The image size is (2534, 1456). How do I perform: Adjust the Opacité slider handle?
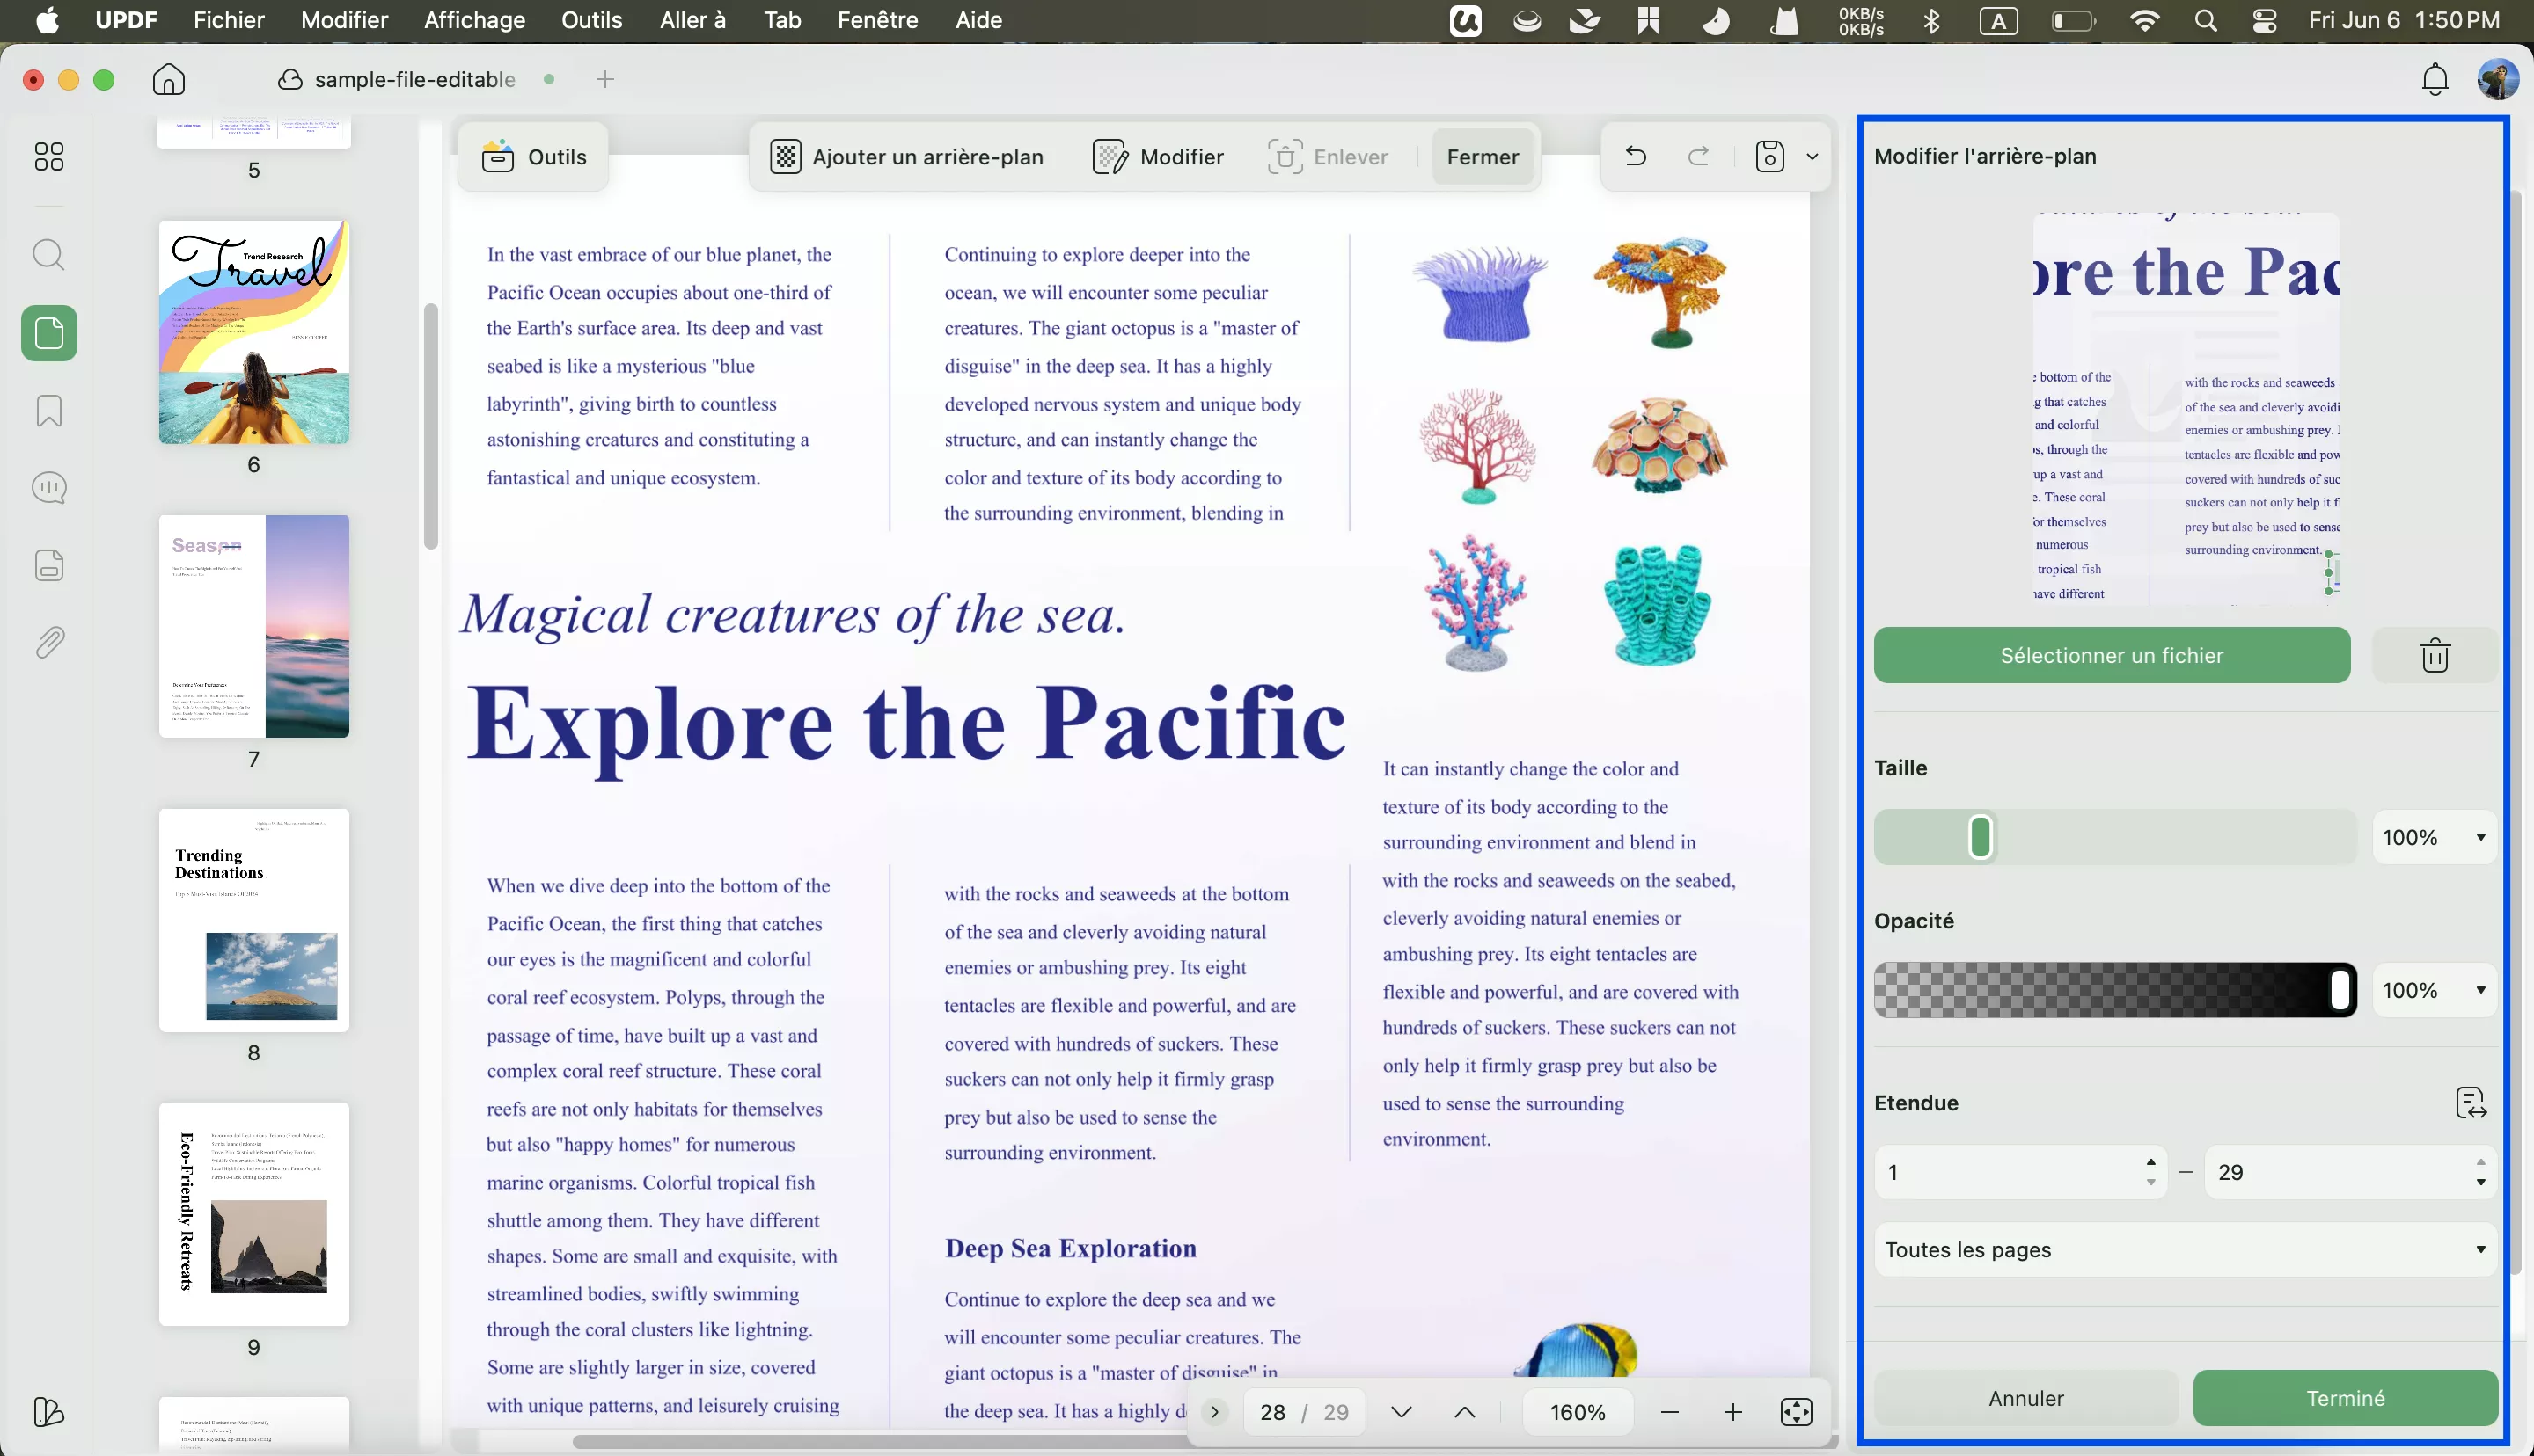2340,990
